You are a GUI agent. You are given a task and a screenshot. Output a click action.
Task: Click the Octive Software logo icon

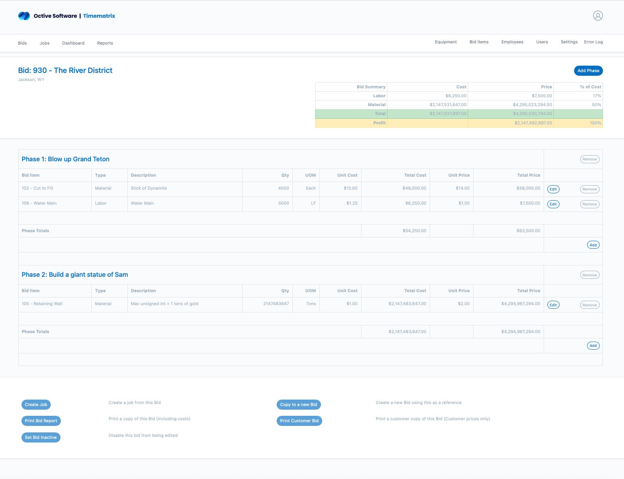tap(24, 16)
